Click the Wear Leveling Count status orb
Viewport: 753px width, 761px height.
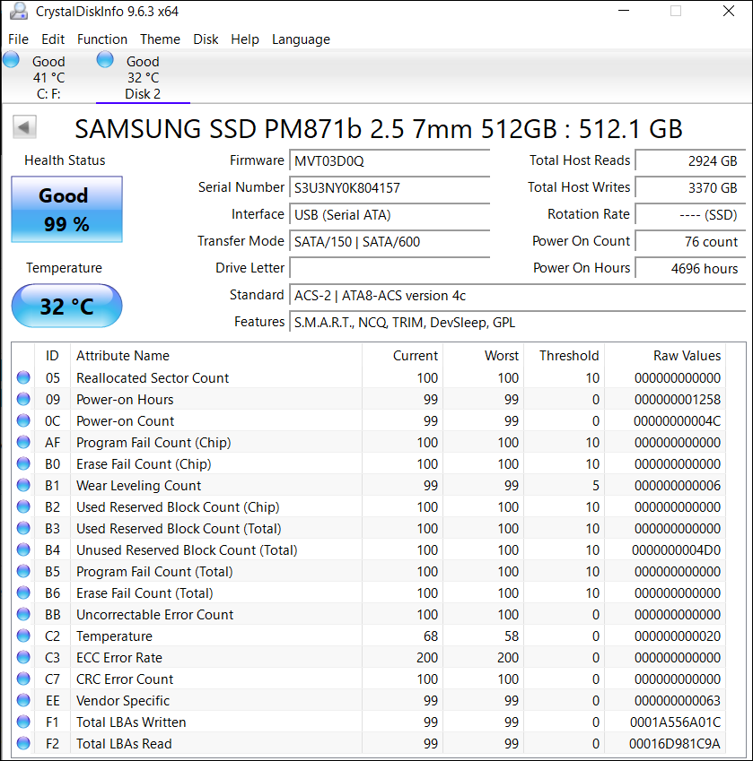pos(23,486)
